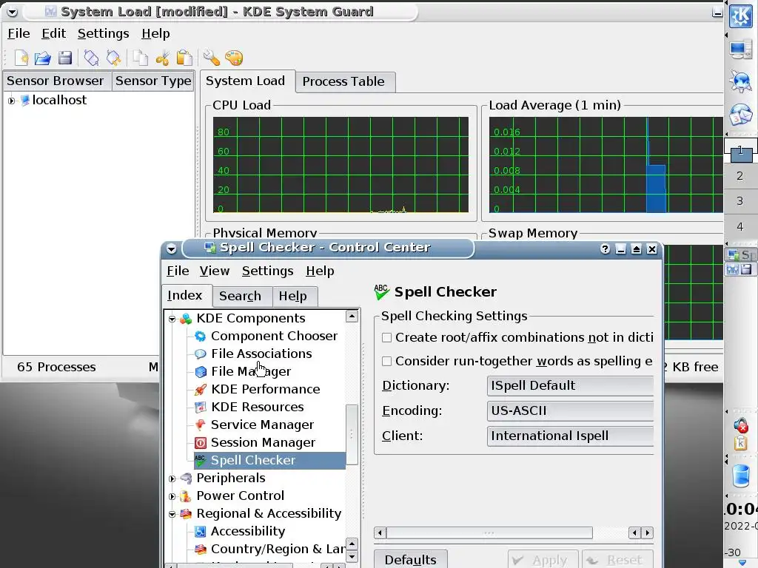Switch to virtual desktop 4

(x=739, y=226)
